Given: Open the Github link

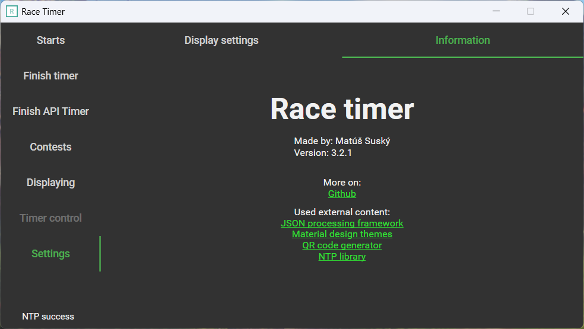Looking at the screenshot, I should [342, 194].
